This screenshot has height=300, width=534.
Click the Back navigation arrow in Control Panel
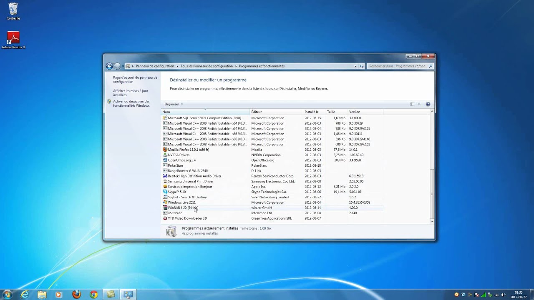(109, 66)
